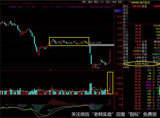Image resolution: width=160 pixels, height=118 pixels.
Task: Click the last red limit-up candlestick
Action: pyautogui.click(x=110, y=56)
